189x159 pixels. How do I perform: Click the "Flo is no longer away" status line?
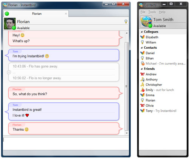pyautogui.click(x=37, y=78)
